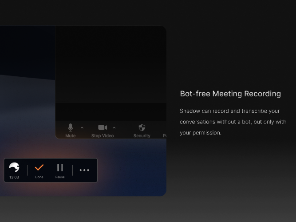Click the 13:03 recording timer text
This screenshot has width=296, height=222.
[14, 177]
